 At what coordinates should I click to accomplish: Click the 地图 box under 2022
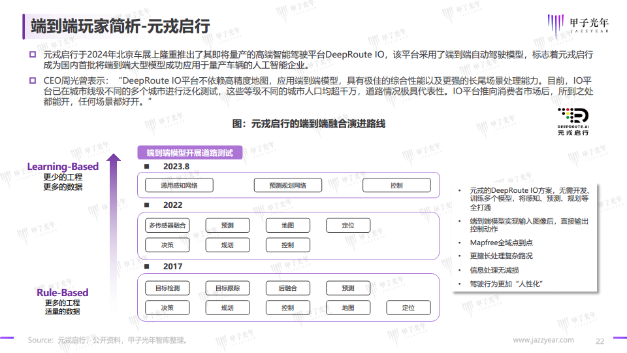coord(288,226)
